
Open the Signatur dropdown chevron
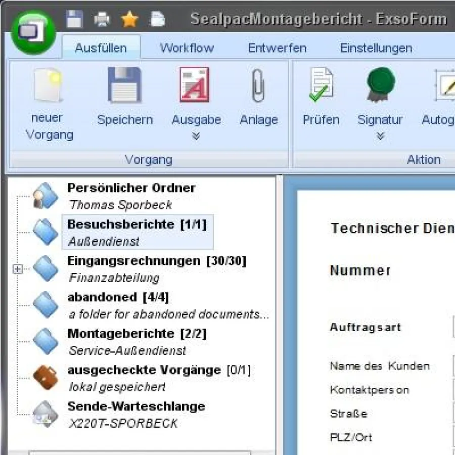point(380,135)
